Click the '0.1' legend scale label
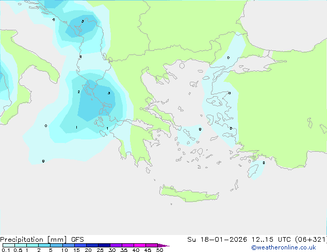Image resolution: width=327 pixels, height=252 pixels. [6, 250]
